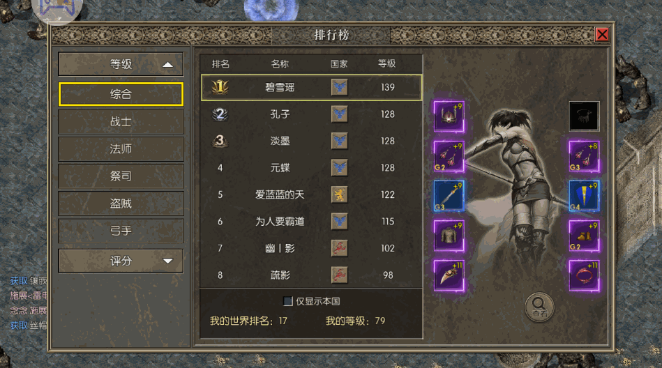The width and height of the screenshot is (662, 368).
Task: Select rank 5 row 爱蓝蓝的天
Action: pyautogui.click(x=311, y=194)
